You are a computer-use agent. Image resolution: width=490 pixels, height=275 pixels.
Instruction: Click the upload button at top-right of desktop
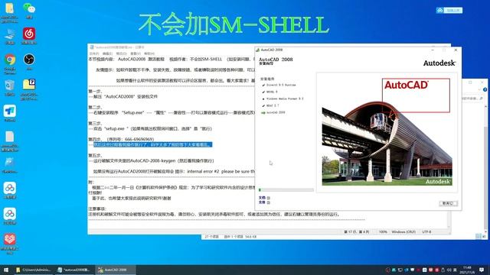pos(449,10)
